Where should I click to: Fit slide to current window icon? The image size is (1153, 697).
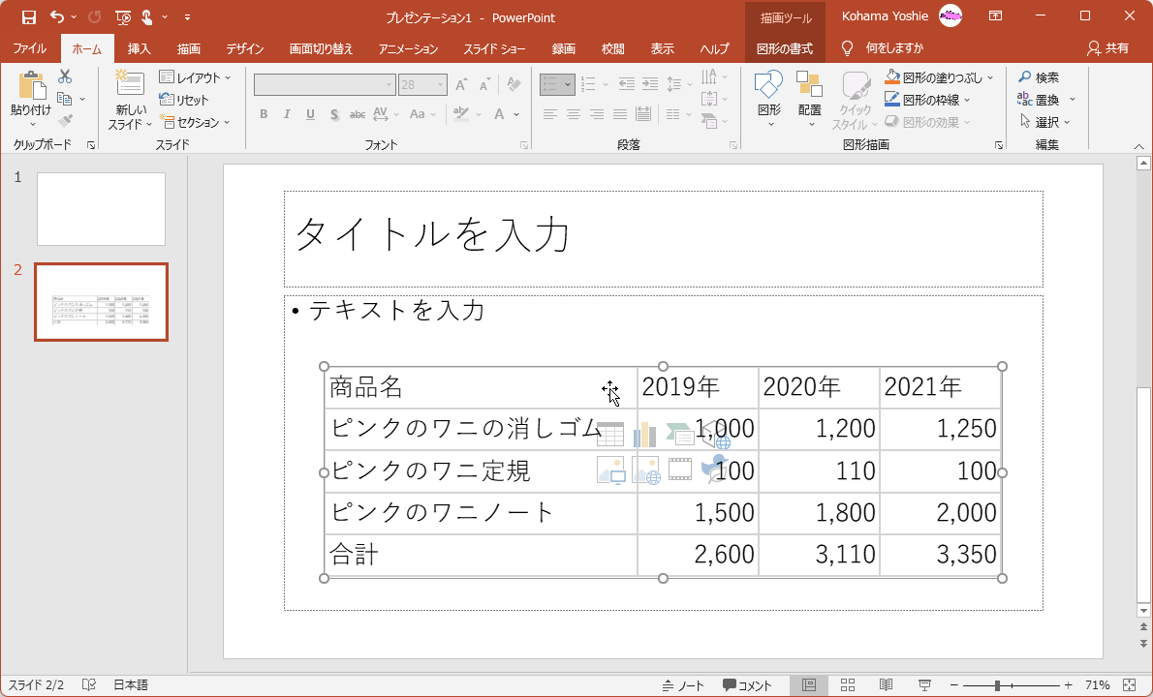coord(1130,685)
